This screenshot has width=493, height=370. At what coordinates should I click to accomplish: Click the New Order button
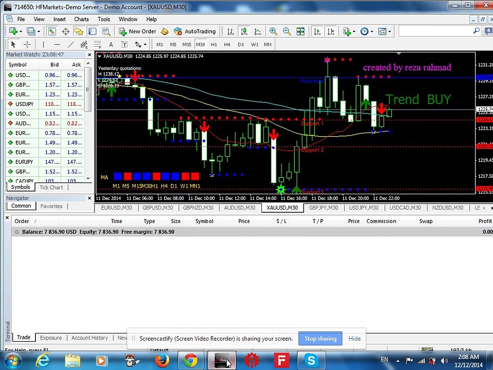tap(138, 31)
